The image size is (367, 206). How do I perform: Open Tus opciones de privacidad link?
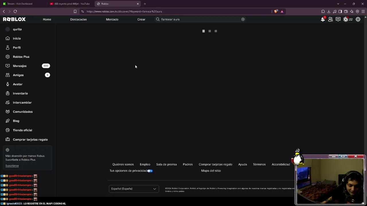click(x=128, y=171)
